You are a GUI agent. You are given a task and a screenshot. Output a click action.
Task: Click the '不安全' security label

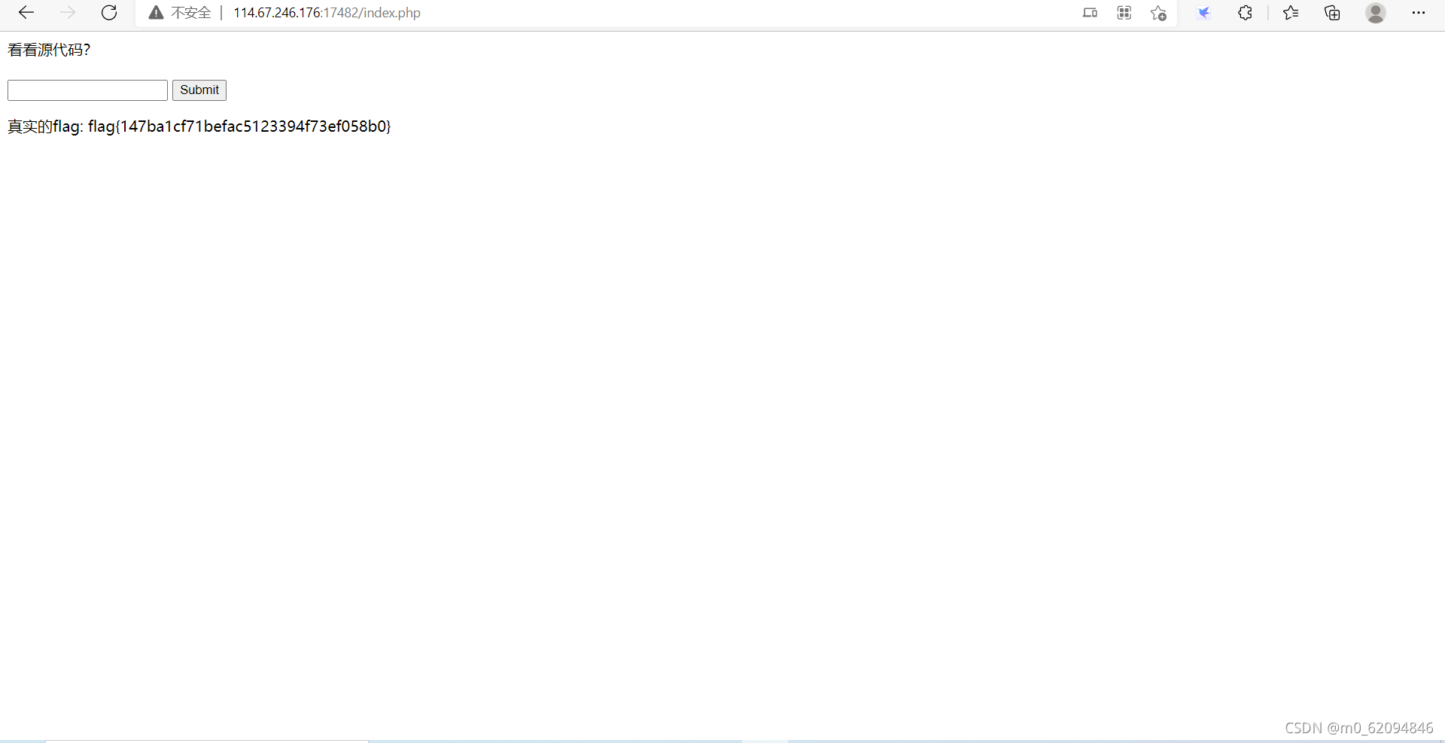[x=191, y=13]
